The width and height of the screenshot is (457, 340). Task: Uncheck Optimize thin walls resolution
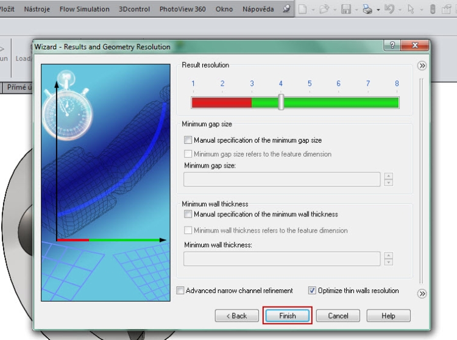[312, 291]
